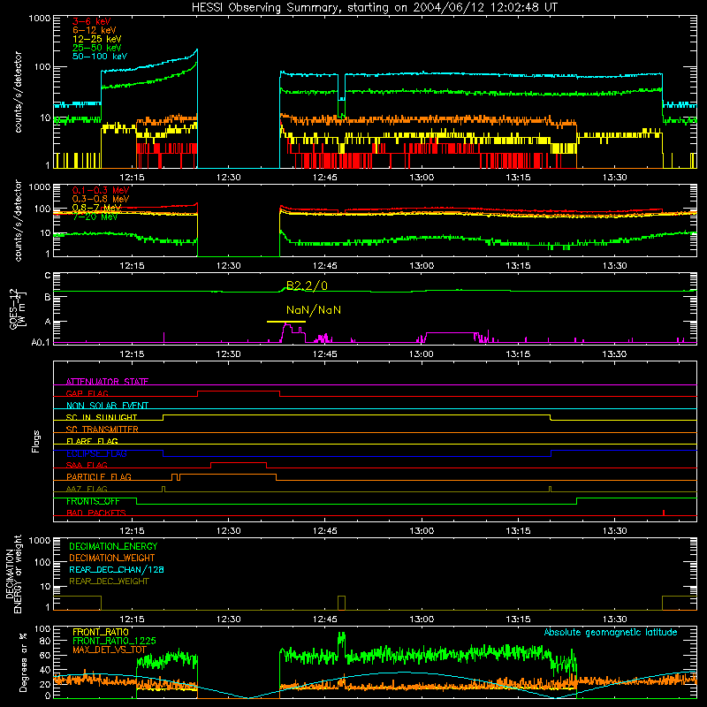707x707 pixels.
Task: Click the HESSI Observing Summary title text
Action: 375,8
